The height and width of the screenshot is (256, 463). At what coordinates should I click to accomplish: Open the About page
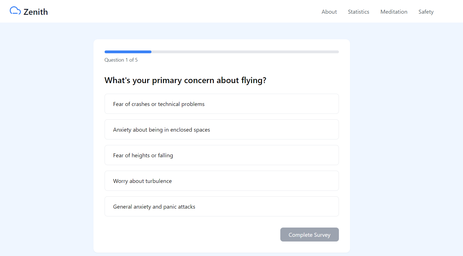click(329, 12)
